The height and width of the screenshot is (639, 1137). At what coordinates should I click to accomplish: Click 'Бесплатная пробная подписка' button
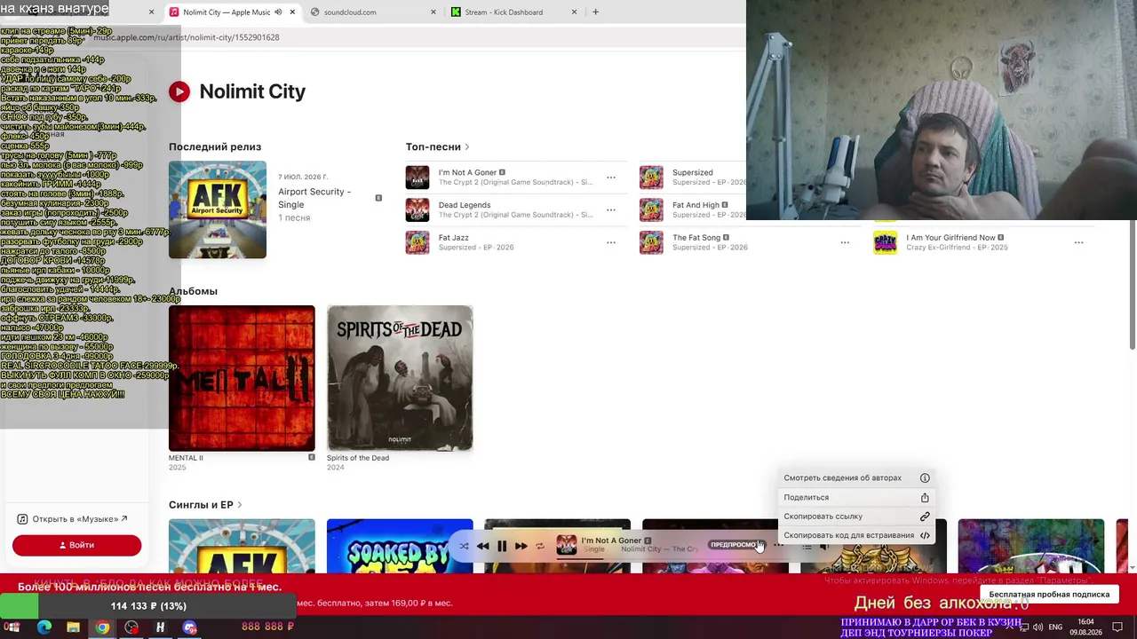[1049, 594]
